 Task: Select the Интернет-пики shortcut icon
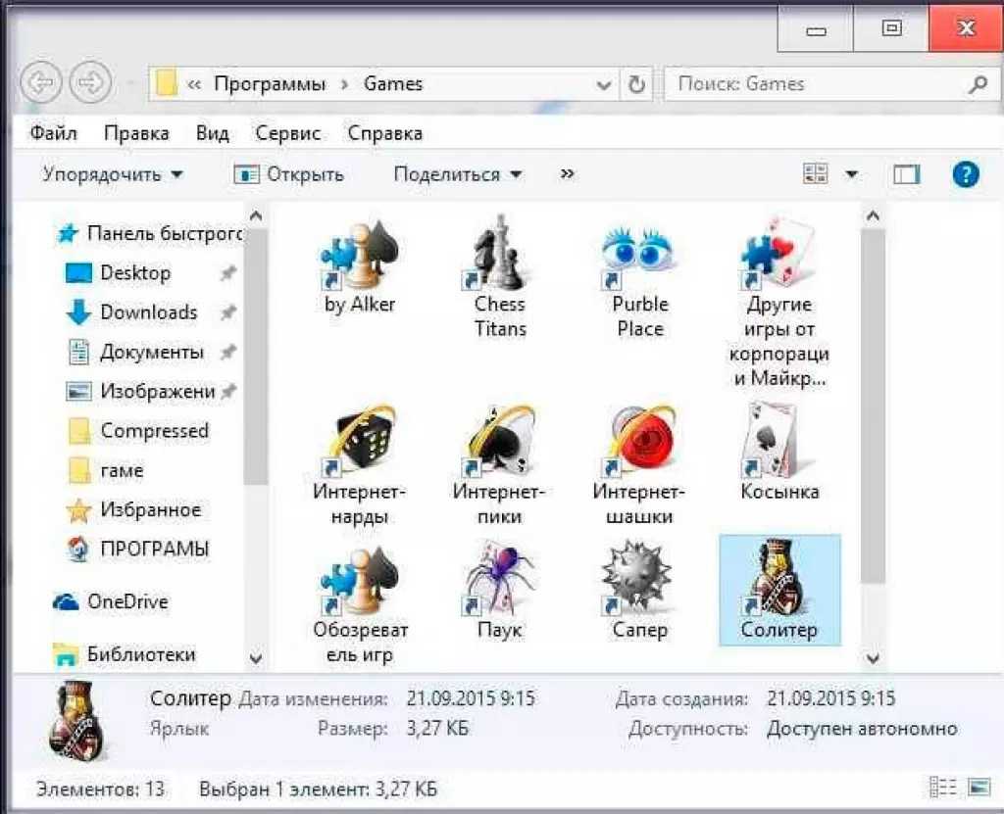click(x=499, y=441)
